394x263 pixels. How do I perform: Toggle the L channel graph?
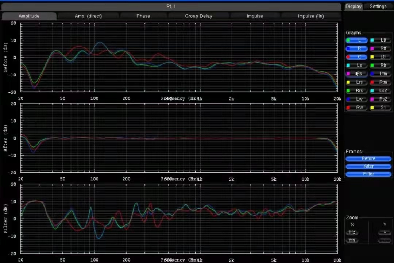(357, 40)
